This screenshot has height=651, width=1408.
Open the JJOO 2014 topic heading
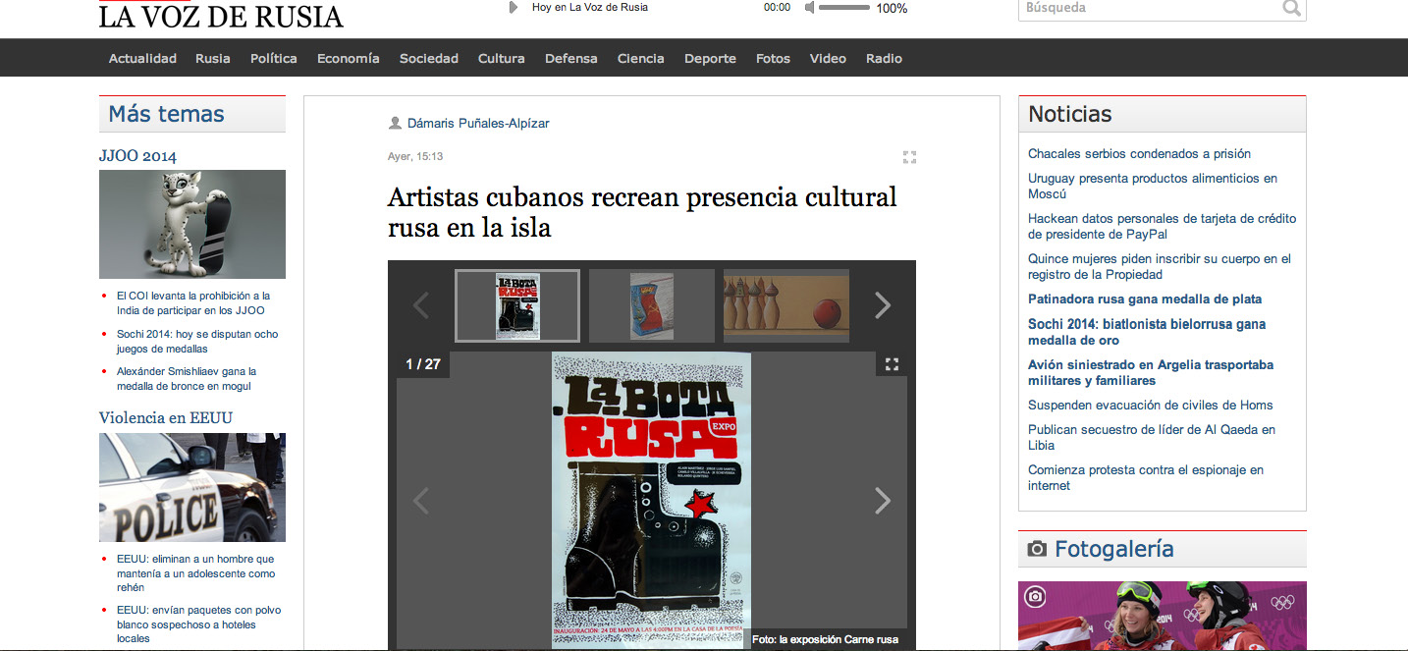[137, 156]
